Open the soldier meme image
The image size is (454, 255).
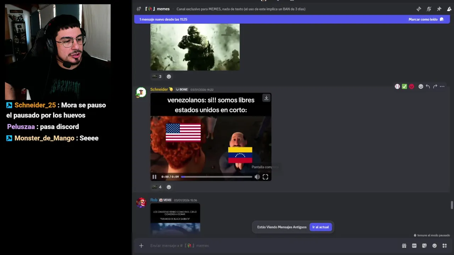[x=195, y=47]
